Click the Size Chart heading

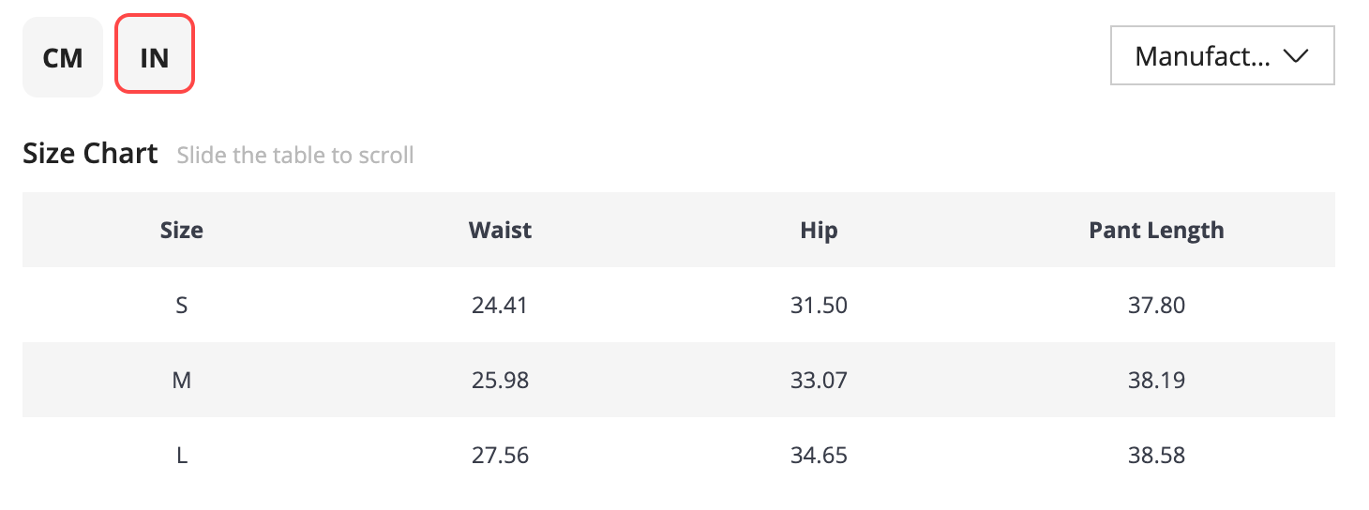(x=90, y=153)
